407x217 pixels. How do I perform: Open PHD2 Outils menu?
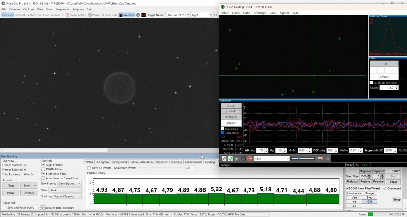[x=247, y=13]
